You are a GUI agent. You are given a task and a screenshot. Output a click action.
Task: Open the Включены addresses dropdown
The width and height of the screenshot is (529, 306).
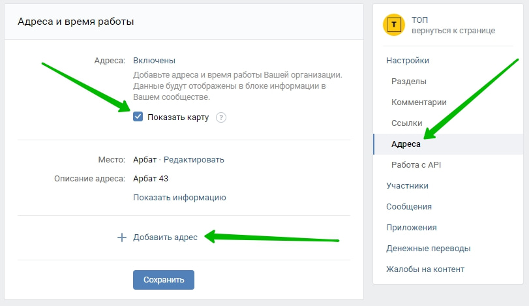(154, 61)
